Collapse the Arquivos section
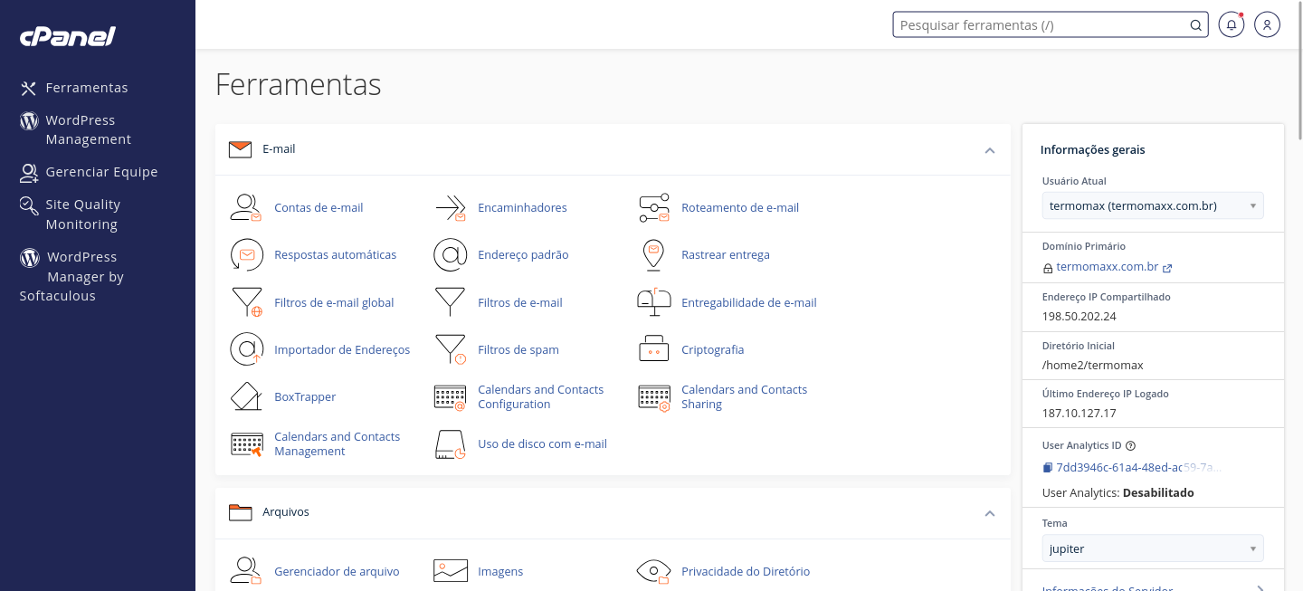This screenshot has height=591, width=1303. coord(989,513)
